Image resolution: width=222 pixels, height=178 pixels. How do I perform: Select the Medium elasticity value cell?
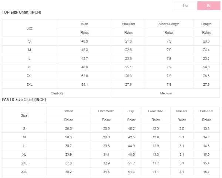166,93
